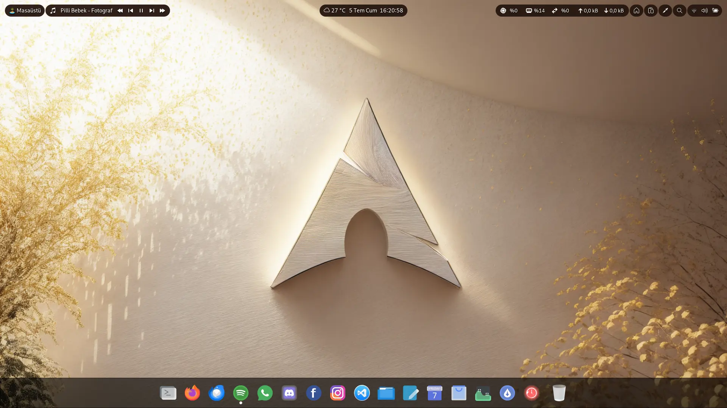Open Discord from the dock
727x408 pixels.
click(289, 393)
